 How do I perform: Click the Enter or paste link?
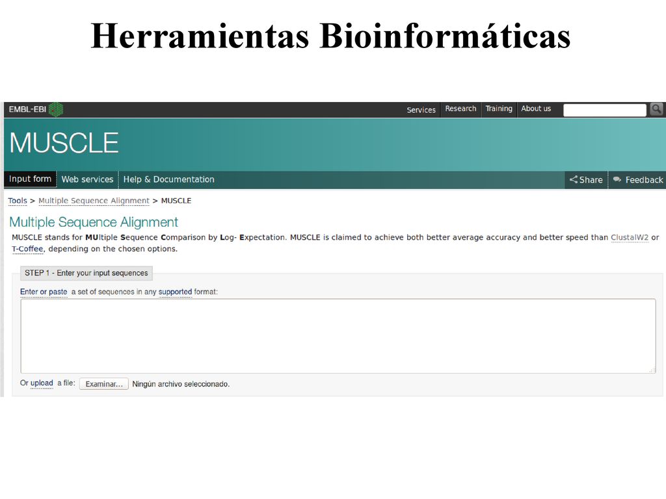pyautogui.click(x=44, y=292)
